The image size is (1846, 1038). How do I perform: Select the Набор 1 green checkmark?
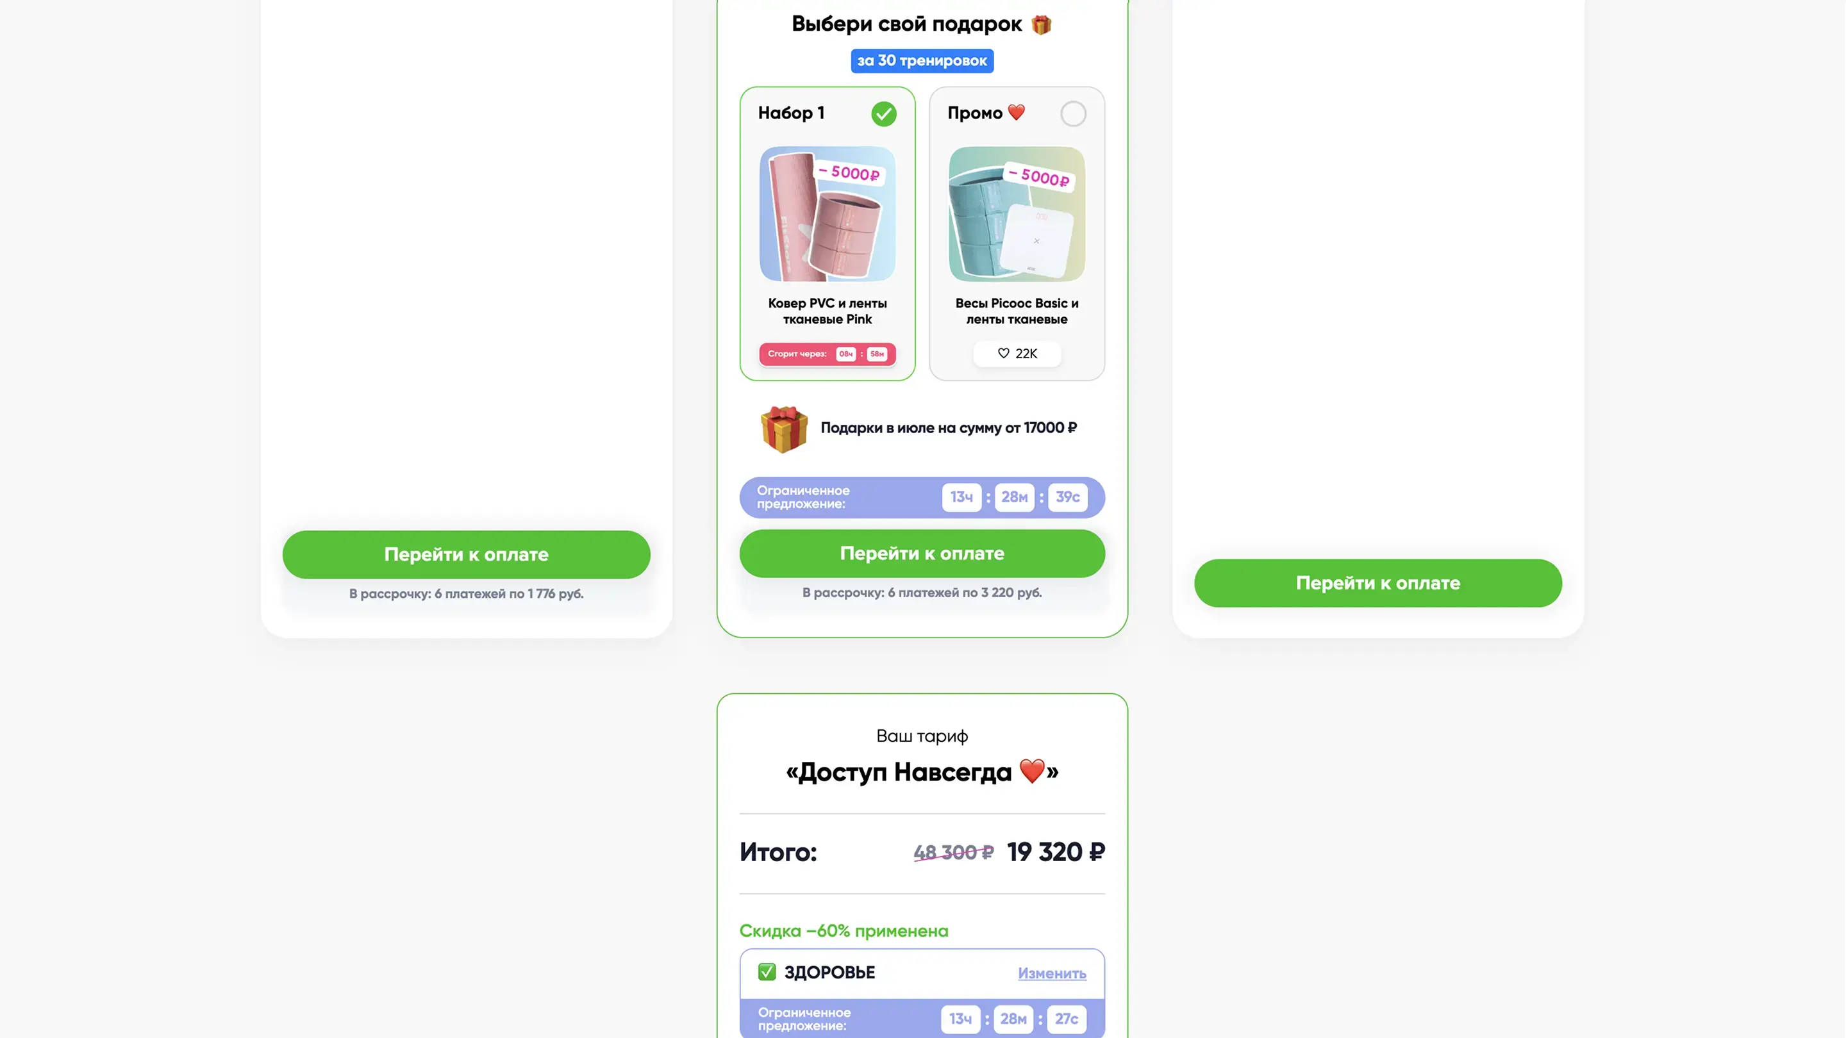coord(884,113)
